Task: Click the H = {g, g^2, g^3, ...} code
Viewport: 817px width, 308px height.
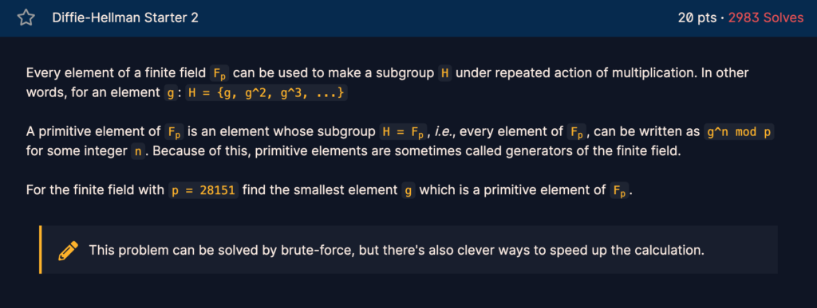Action: (x=266, y=94)
